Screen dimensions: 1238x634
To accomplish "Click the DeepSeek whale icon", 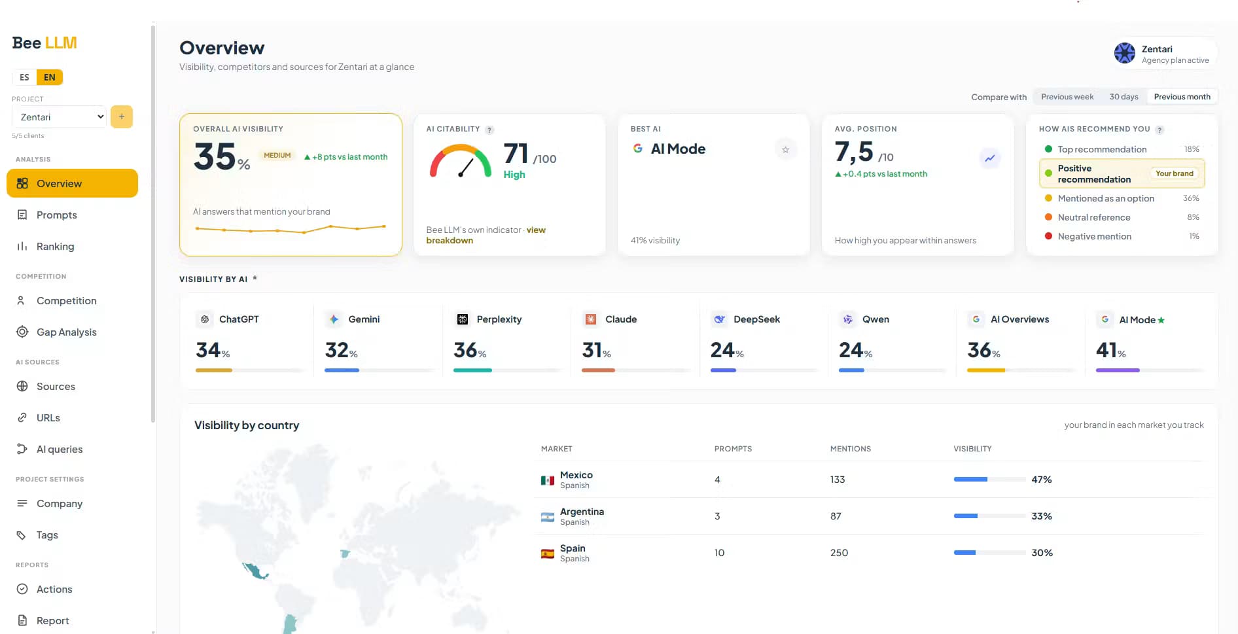I will pos(720,319).
